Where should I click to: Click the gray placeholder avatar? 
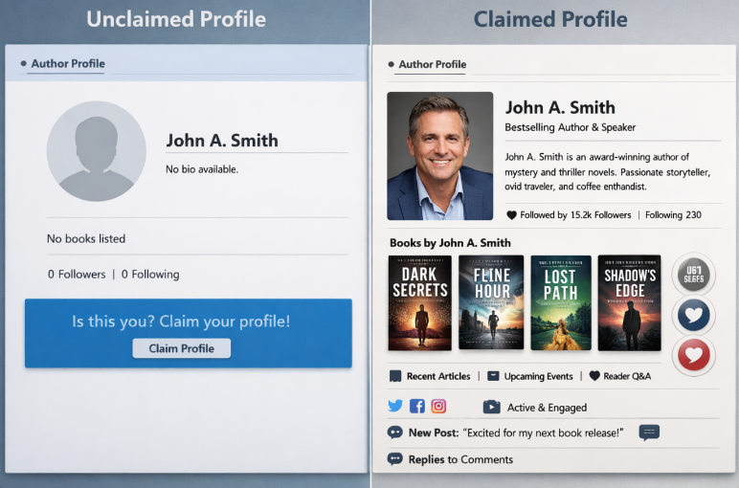pyautogui.click(x=97, y=151)
